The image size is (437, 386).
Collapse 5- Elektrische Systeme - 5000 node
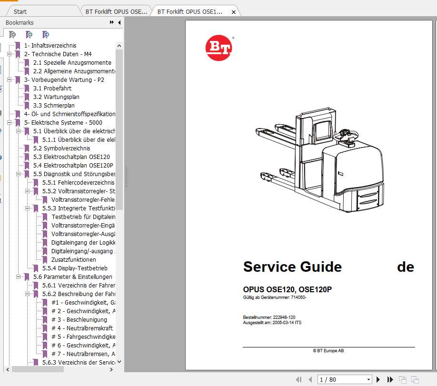pyautogui.click(x=9, y=123)
